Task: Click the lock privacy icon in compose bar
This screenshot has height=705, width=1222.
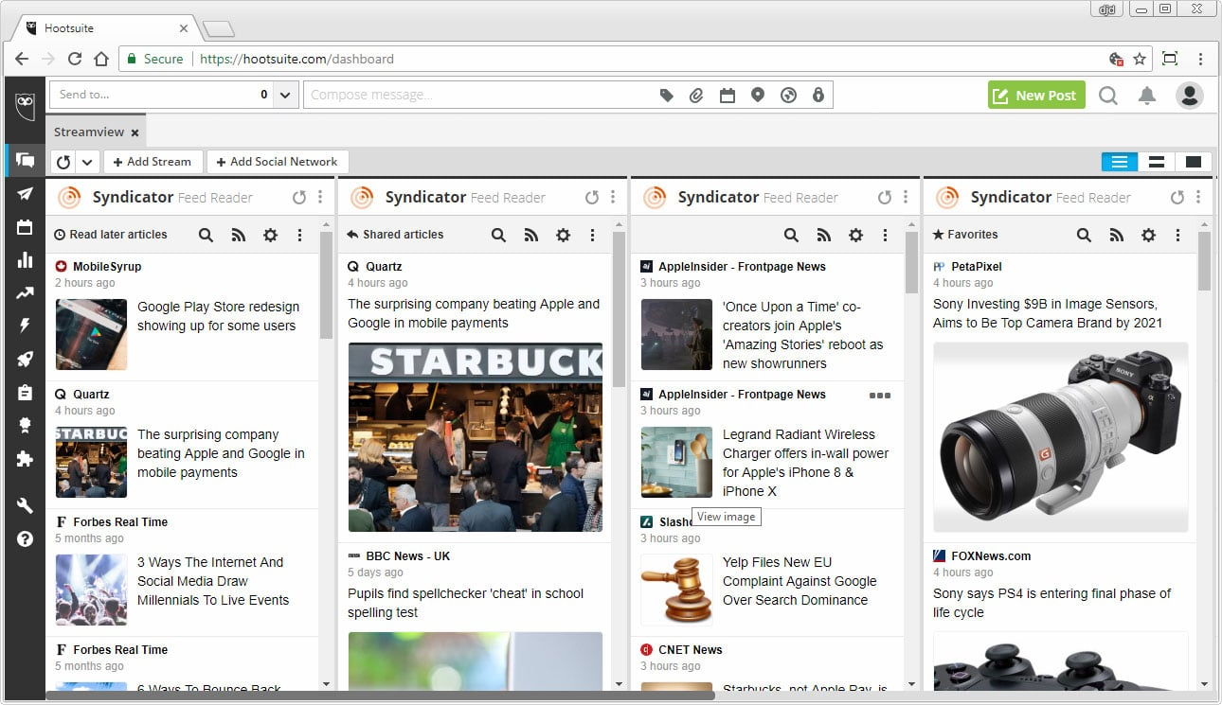Action: [x=818, y=95]
